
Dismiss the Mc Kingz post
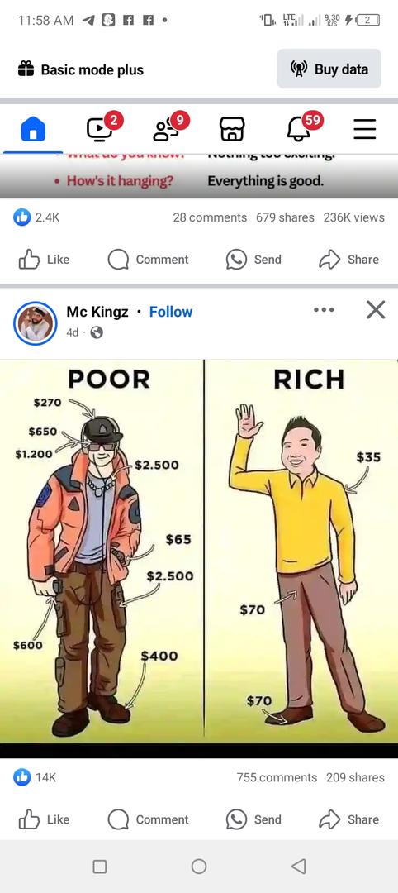pos(376,310)
